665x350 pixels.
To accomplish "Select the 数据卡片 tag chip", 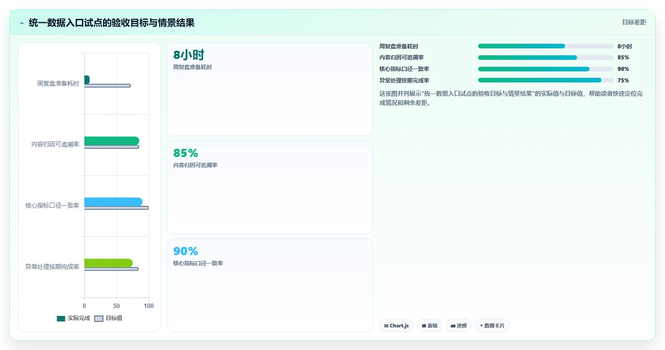I will pos(492,326).
